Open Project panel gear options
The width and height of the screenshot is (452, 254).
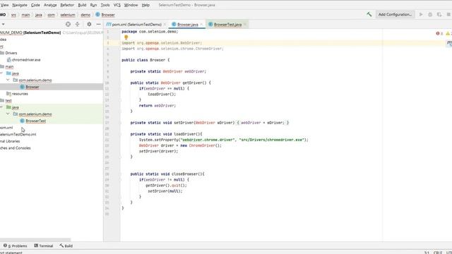point(89,24)
